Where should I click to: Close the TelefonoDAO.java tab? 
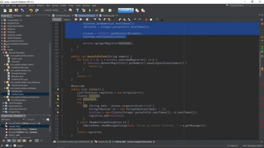pyautogui.click(x=97, y=16)
